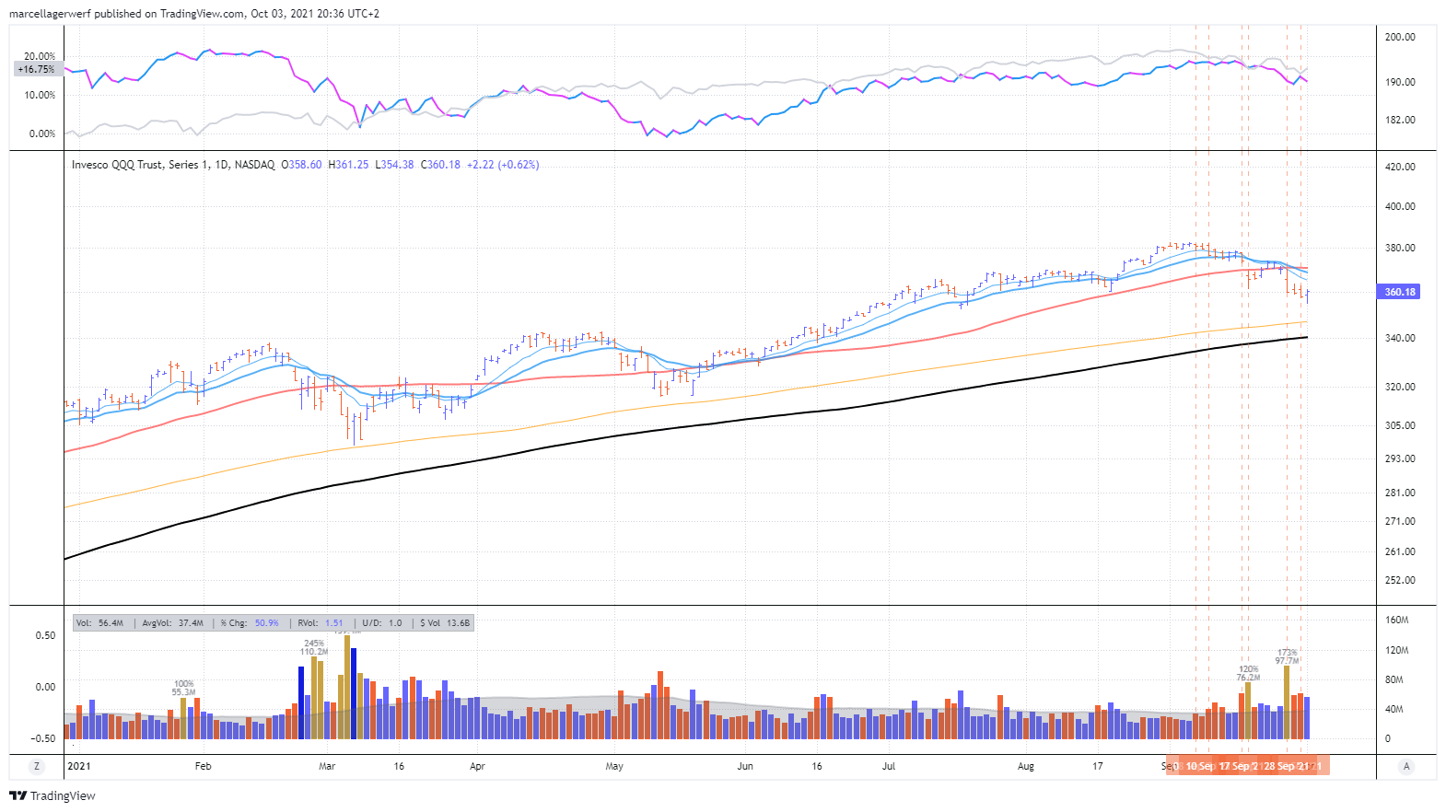Click the Aug label on time axis
Image resolution: width=1446 pixels, height=812 pixels.
[x=1026, y=766]
